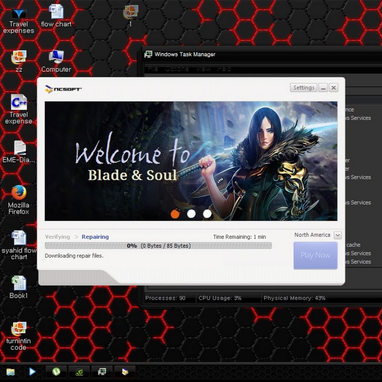Screen dimensions: 382x382
Task: Open the desktop file named 1
Action: pos(131,16)
